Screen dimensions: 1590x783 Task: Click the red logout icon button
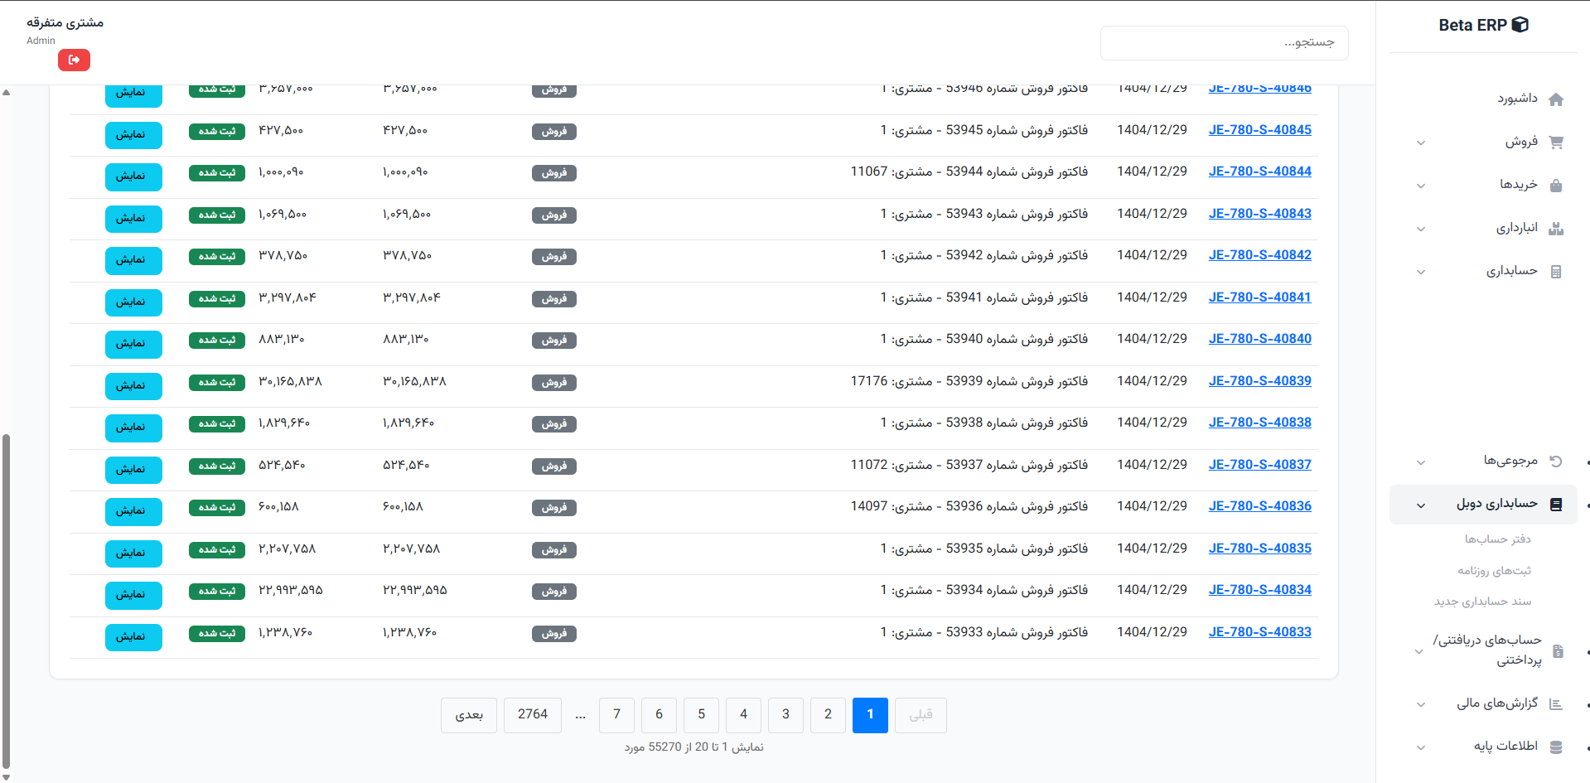pyautogui.click(x=74, y=60)
